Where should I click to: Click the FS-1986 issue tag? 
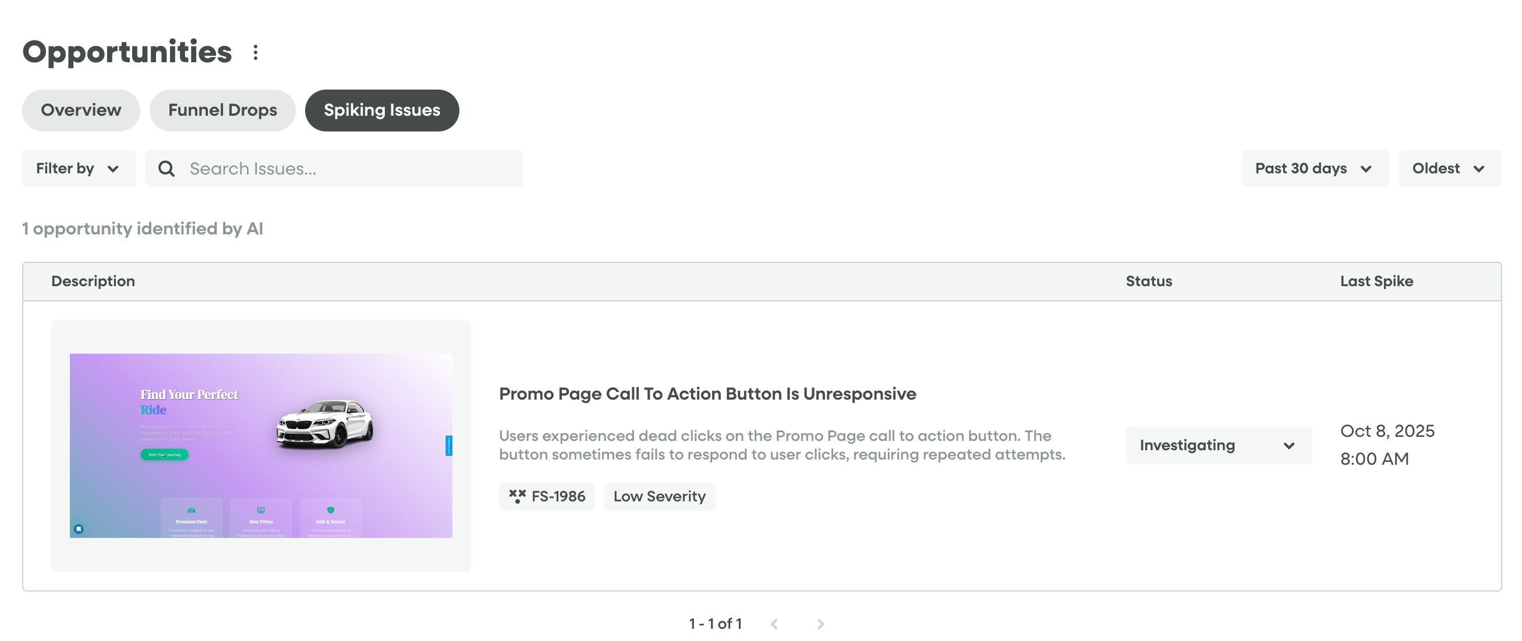point(547,496)
